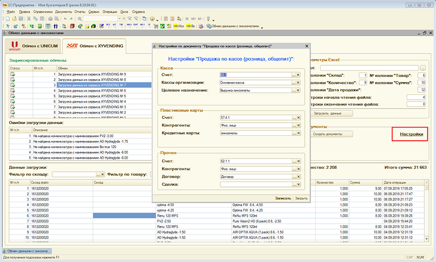Viewport: 436px width, 262px height.
Task: Open the Help info icon in the toolbar
Action: coord(152,19)
